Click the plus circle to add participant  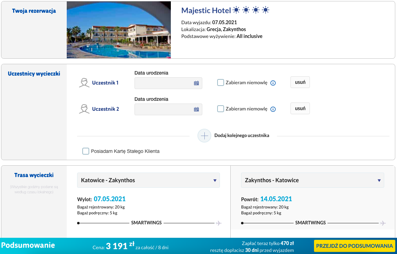coord(204,136)
